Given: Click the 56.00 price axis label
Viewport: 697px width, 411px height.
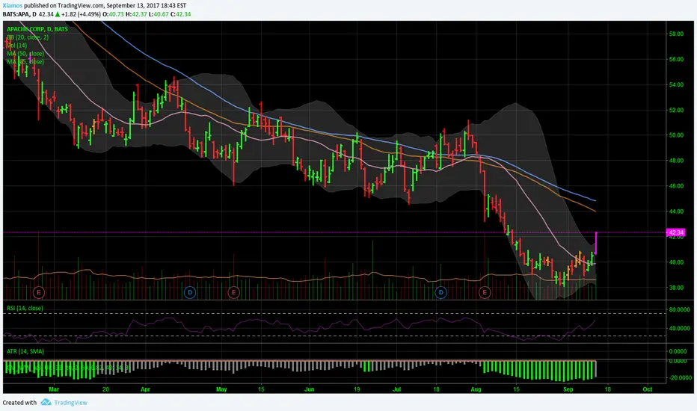Looking at the screenshot, I should [x=676, y=59].
